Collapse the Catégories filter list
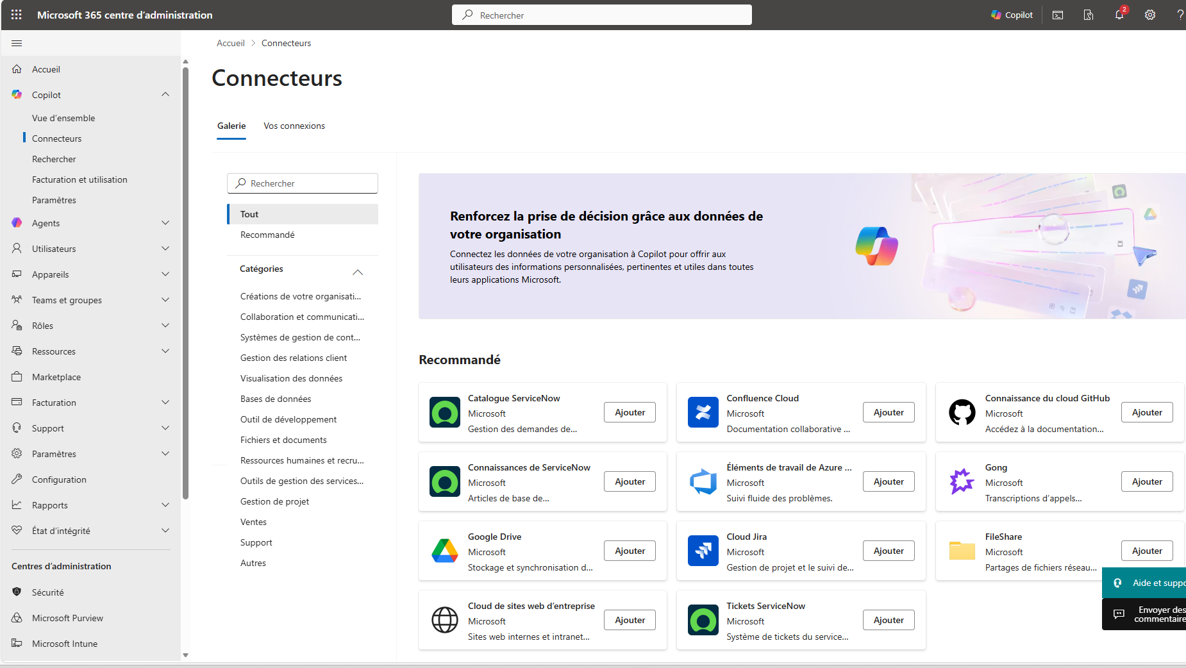The image size is (1186, 668). [x=358, y=272]
